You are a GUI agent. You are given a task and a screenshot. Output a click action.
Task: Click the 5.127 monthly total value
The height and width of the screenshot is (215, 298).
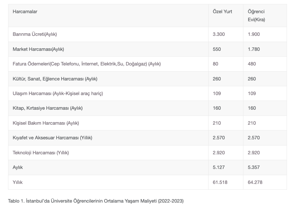(219, 167)
